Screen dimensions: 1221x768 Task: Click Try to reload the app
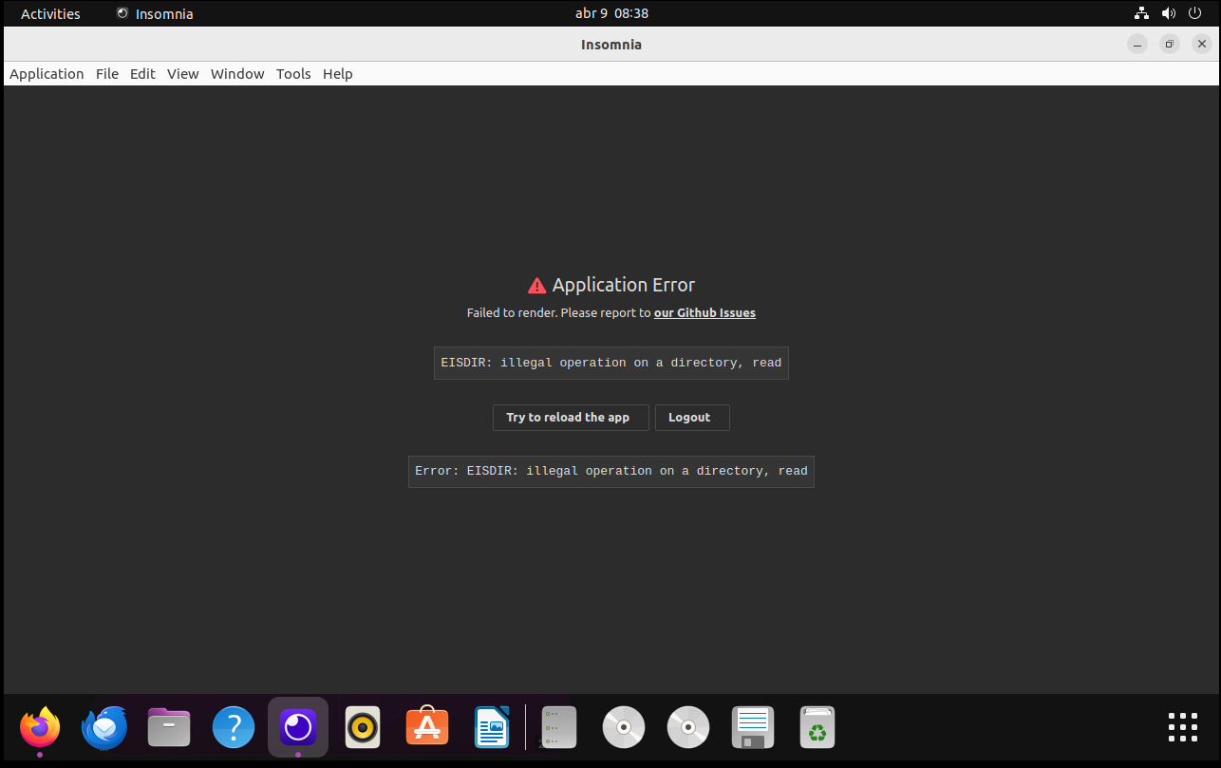tap(571, 418)
